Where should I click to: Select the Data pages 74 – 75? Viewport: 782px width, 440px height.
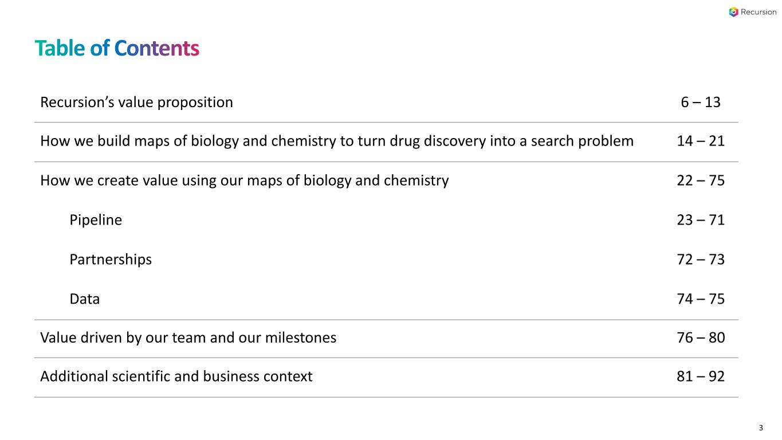coord(701,299)
